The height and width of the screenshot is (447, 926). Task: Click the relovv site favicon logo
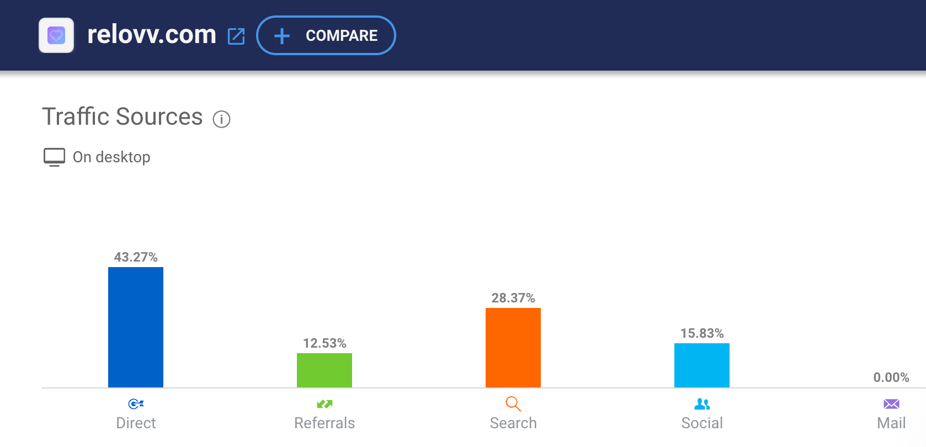pyautogui.click(x=56, y=36)
